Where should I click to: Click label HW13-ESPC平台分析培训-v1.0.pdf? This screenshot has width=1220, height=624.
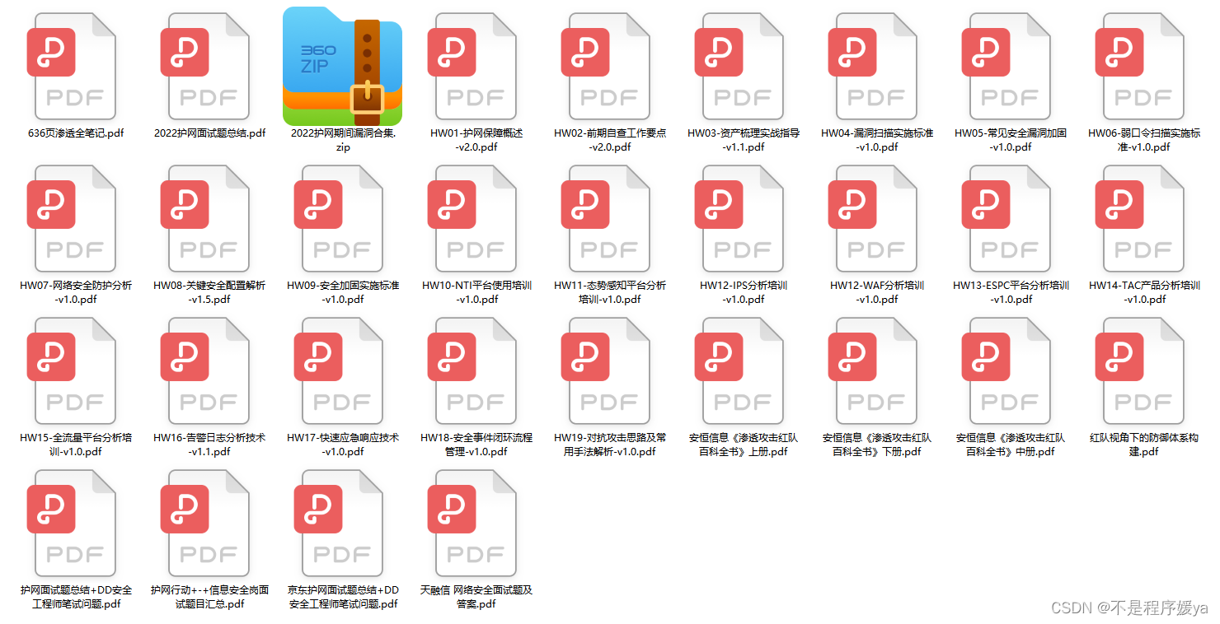(x=1011, y=292)
